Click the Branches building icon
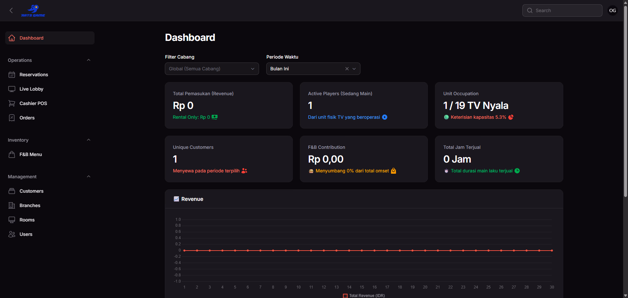 (x=12, y=205)
